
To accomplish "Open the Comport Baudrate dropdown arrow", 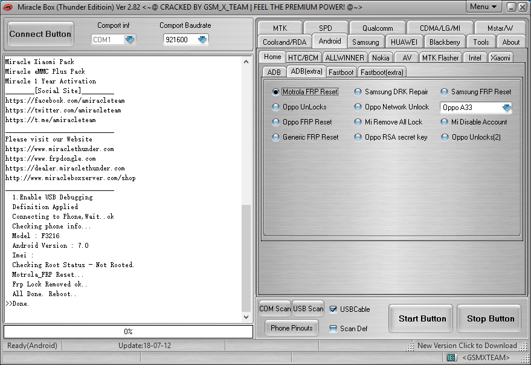I will pyautogui.click(x=202, y=40).
